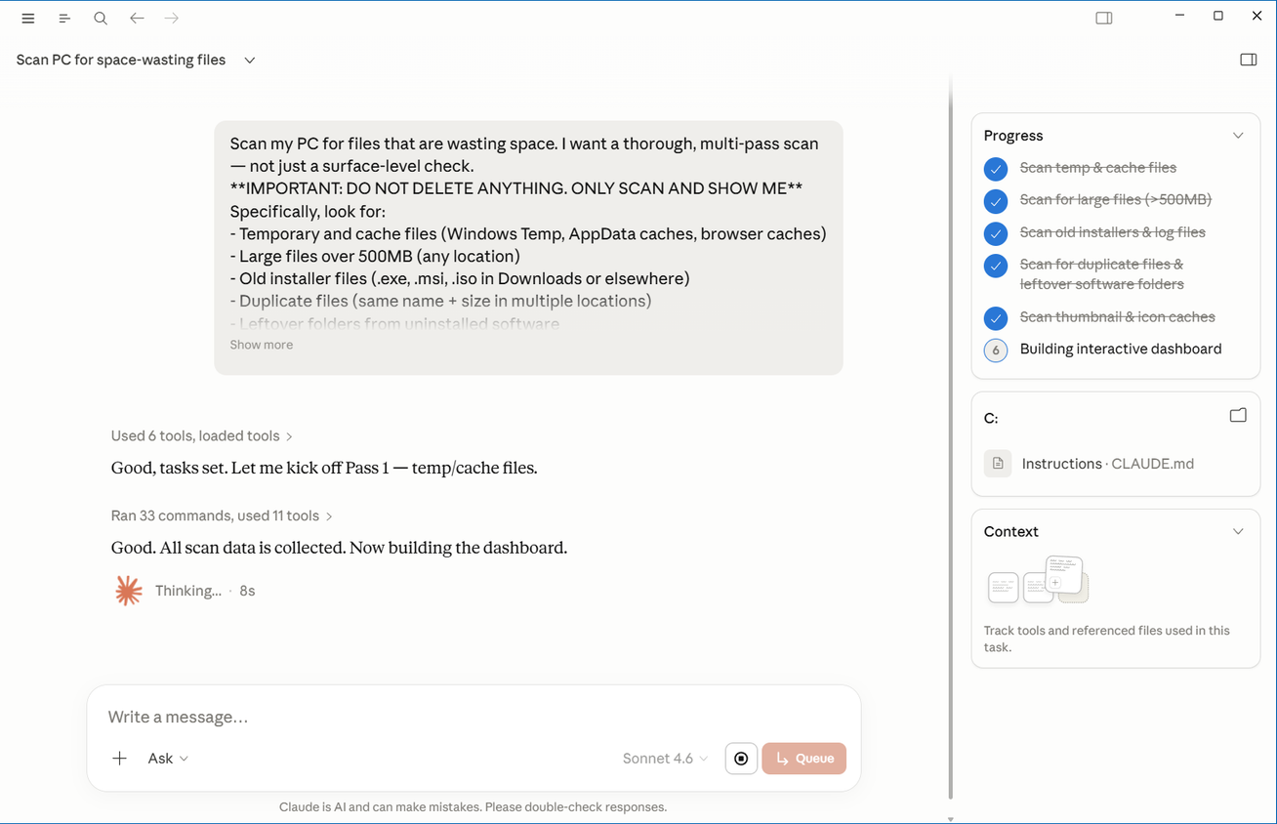Click Show more in user message

(261, 345)
